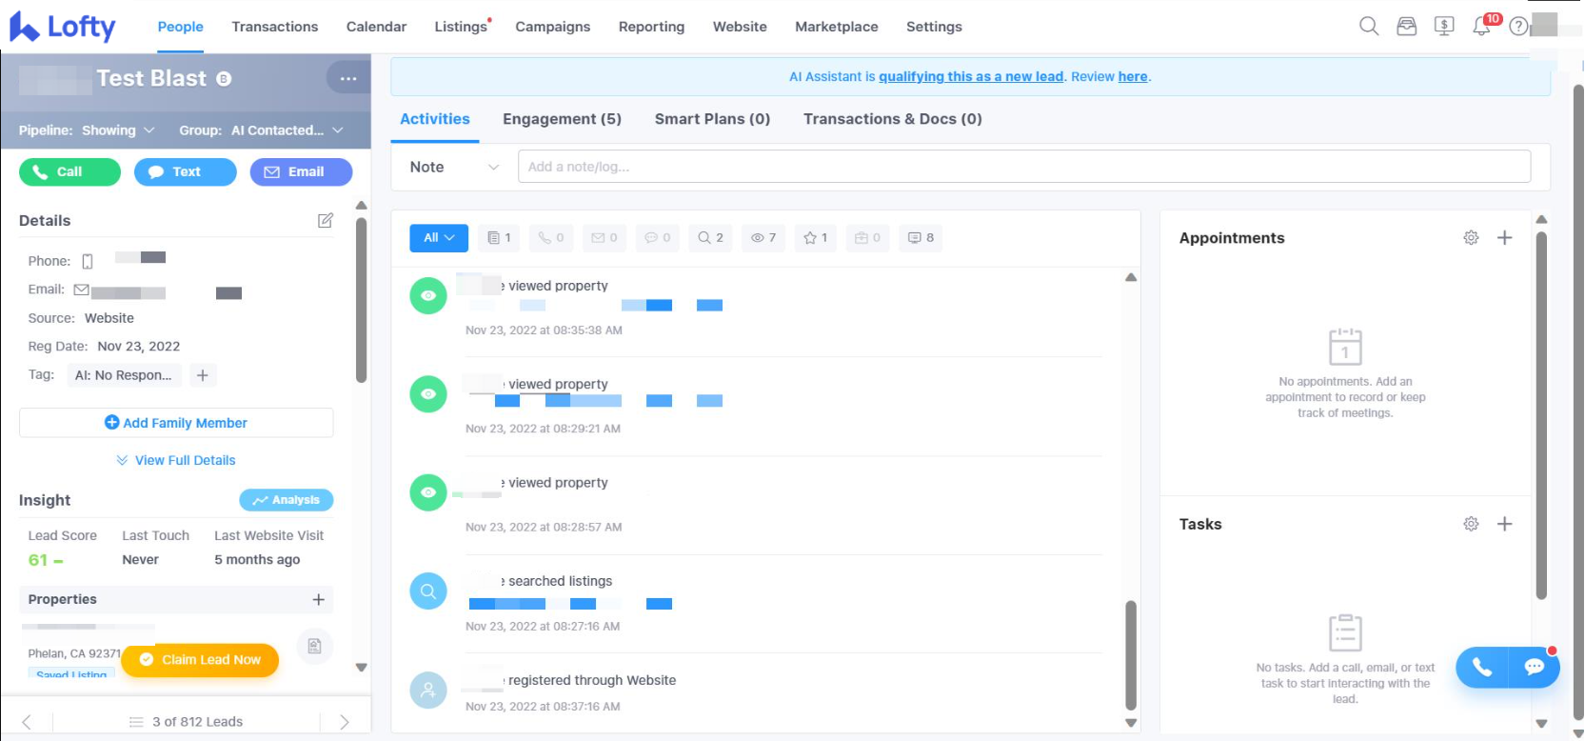Viewport: 1585px width, 741px height.
Task: Open the search icon in top navigation
Action: coord(1368,27)
